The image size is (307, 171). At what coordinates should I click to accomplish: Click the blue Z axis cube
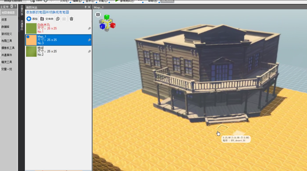[102, 27]
